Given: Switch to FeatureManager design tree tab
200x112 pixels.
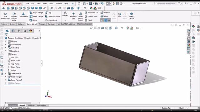Looking at the screenshot, I should pyautogui.click(x=7, y=31).
